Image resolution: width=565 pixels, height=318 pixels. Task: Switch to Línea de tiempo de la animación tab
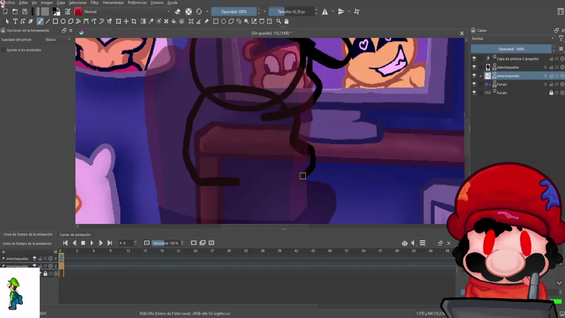[27, 235]
